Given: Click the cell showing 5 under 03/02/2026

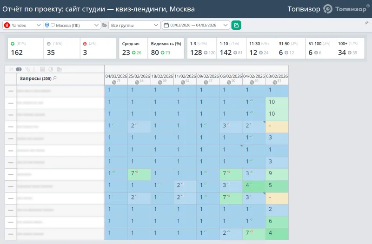Looking at the screenshot, I should [277, 186].
